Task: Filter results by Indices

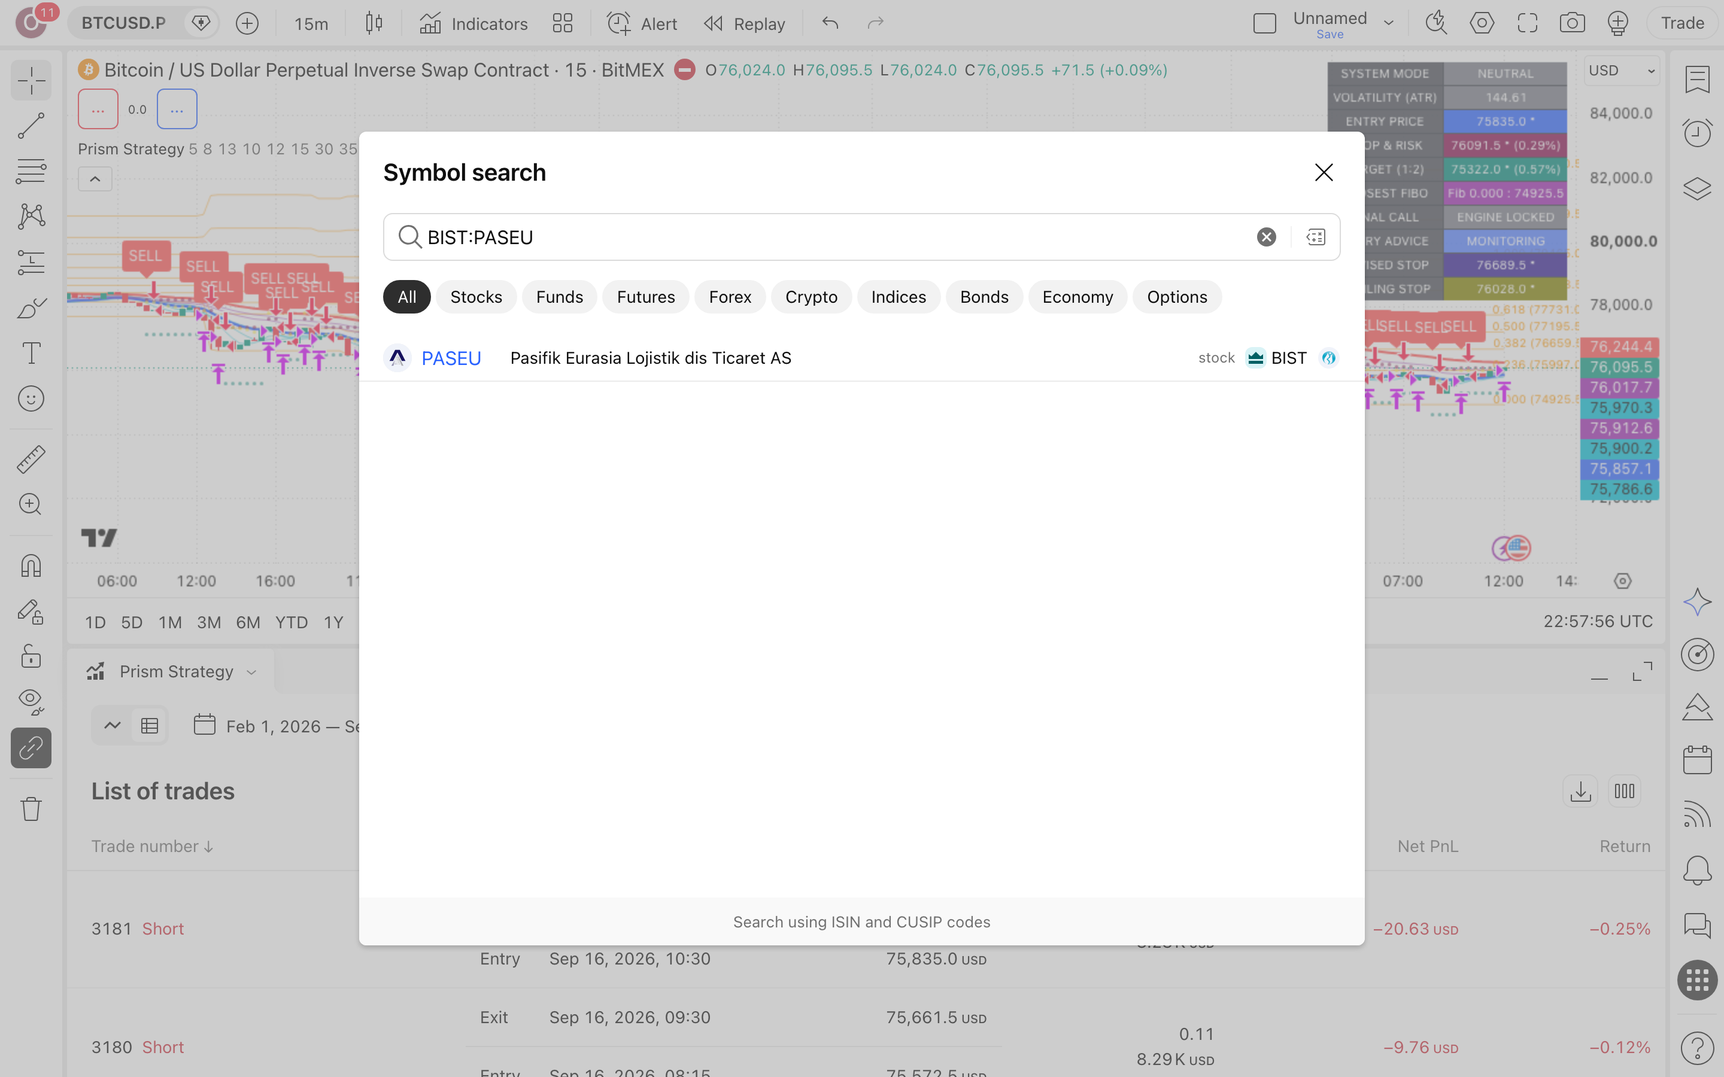Action: 899,297
